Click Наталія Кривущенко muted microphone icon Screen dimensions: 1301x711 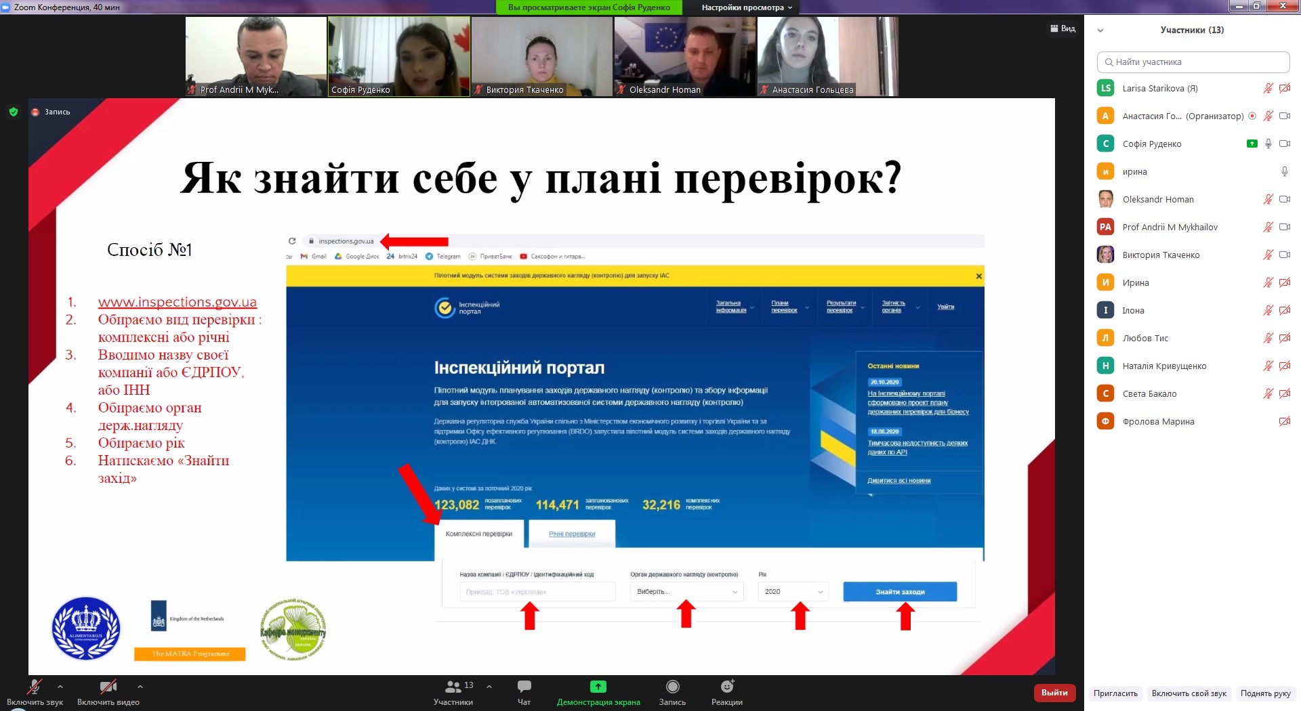pos(1268,366)
